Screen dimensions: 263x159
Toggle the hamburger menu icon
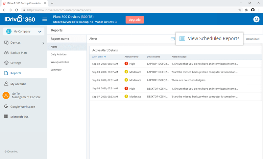pos(45,19)
